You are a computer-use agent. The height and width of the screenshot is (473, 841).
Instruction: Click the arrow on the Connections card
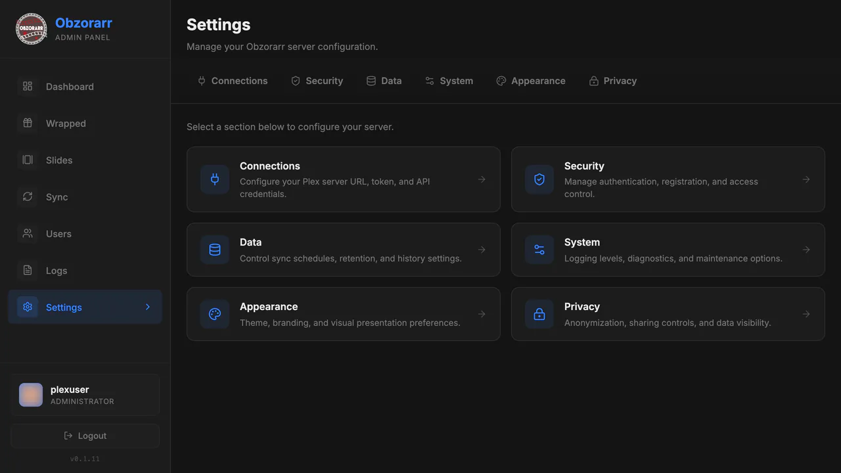482,179
